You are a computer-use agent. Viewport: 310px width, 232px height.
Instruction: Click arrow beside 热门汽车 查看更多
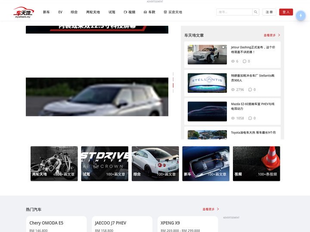coord(218,209)
